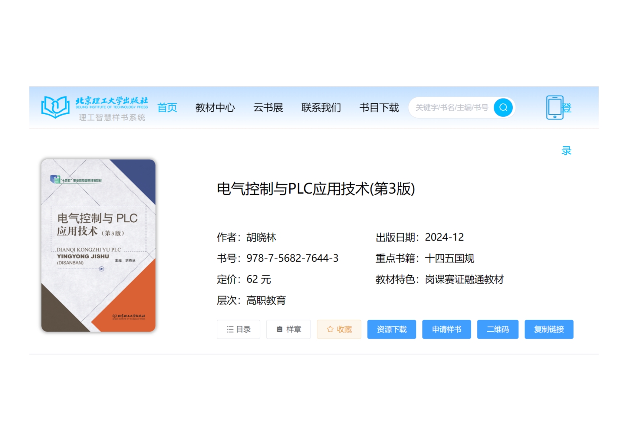The height and width of the screenshot is (444, 628).
Task: Click the open-book logo icon
Action: tap(55, 107)
